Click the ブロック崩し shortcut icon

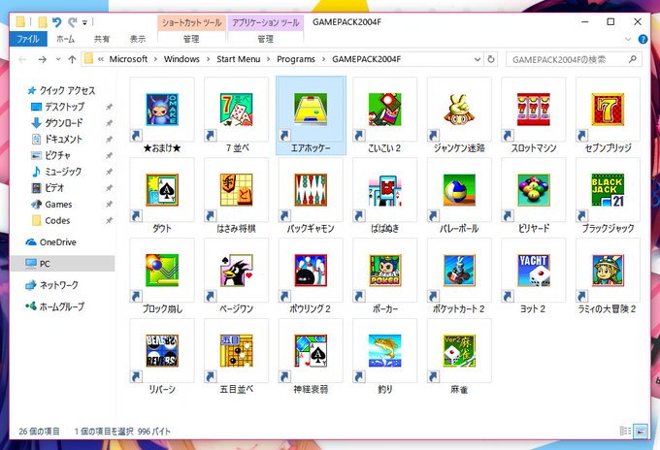click(x=162, y=271)
